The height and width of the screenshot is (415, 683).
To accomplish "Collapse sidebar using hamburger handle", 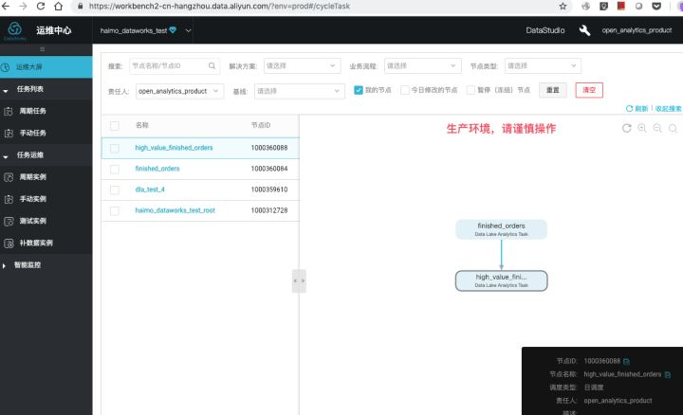I will click(x=43, y=49).
